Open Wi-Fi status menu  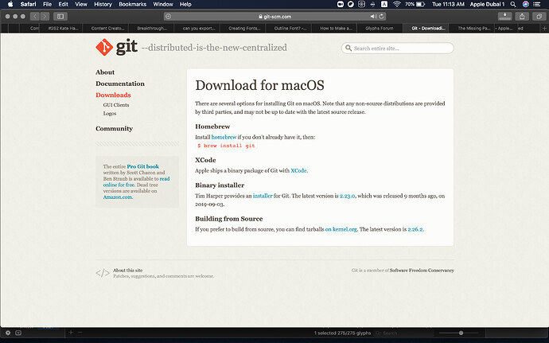[396, 4]
